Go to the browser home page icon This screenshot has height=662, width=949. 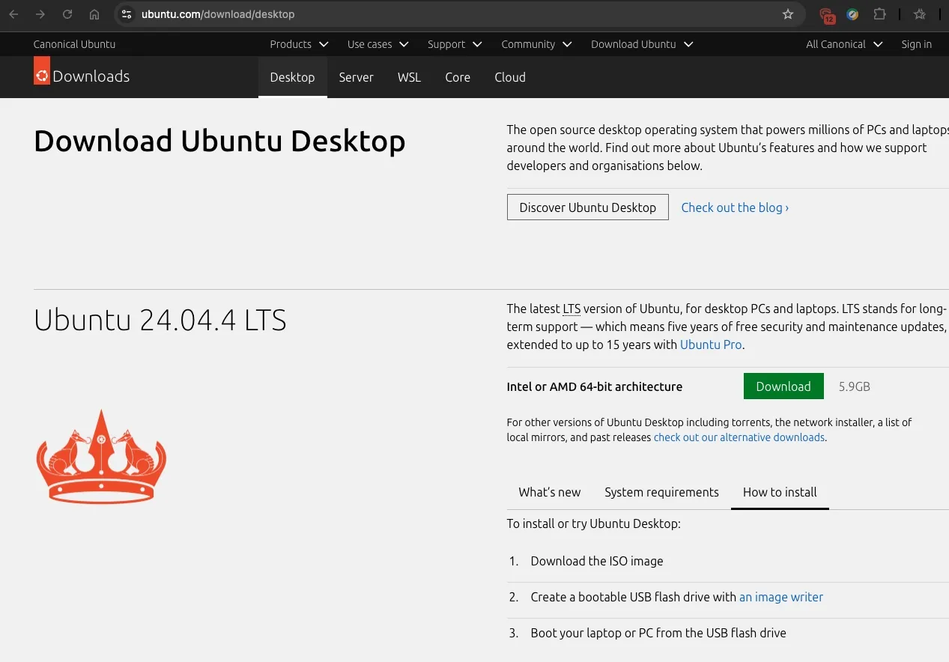click(x=94, y=14)
